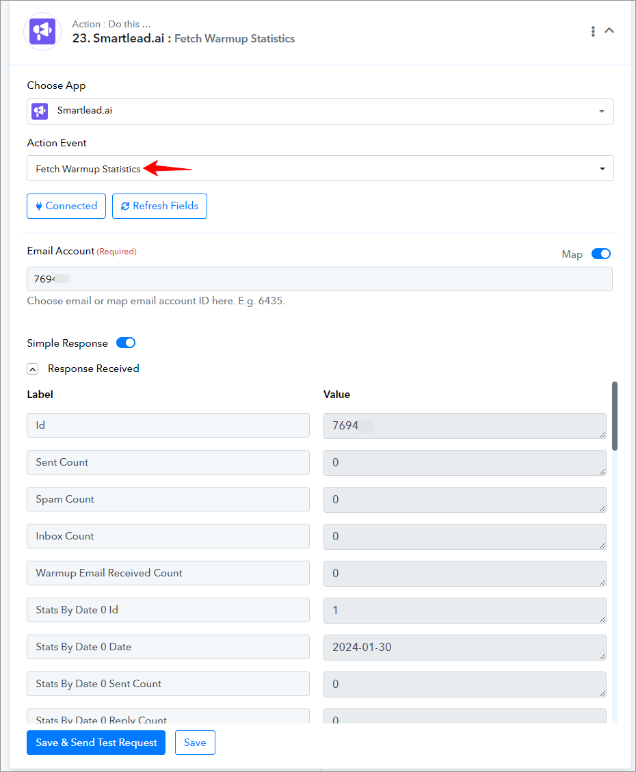Click the Stats By Date 0 Sent Count label
636x772 pixels.
tap(168, 684)
